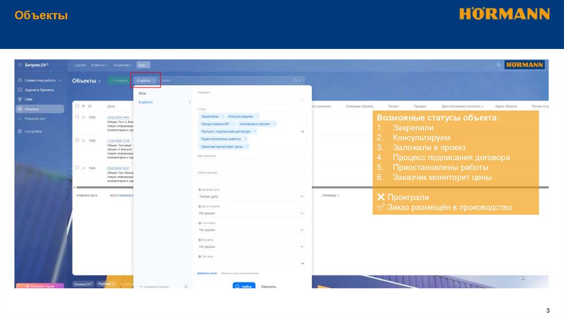Viewport: 564px width, 316px height.
Task: Remove the Закрепили status tag
Action: pos(223,117)
